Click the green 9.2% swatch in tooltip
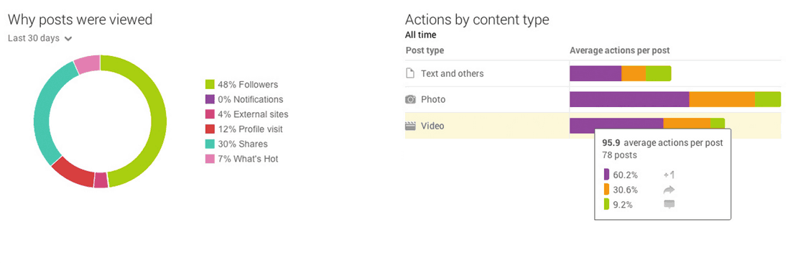788x263 pixels. (606, 204)
